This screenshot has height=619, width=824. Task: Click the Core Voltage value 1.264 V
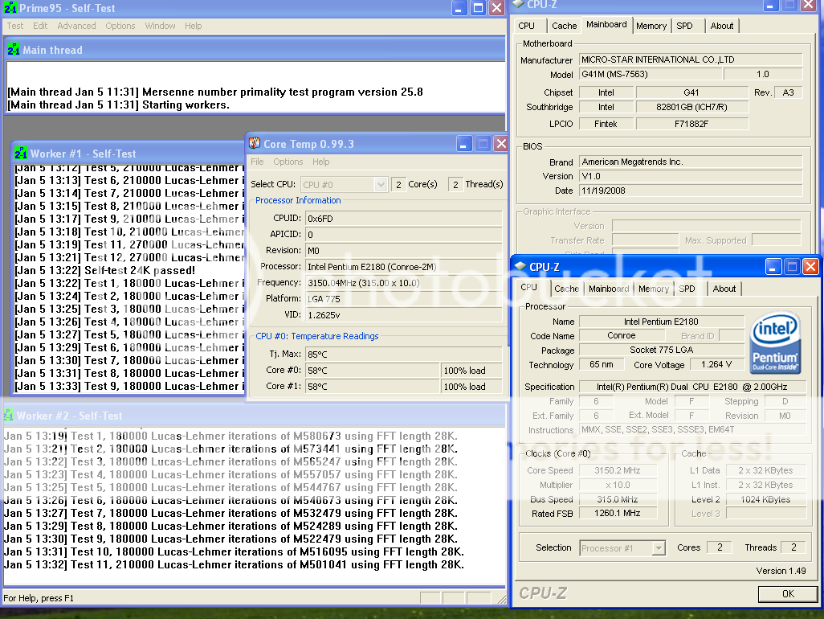[x=716, y=364]
